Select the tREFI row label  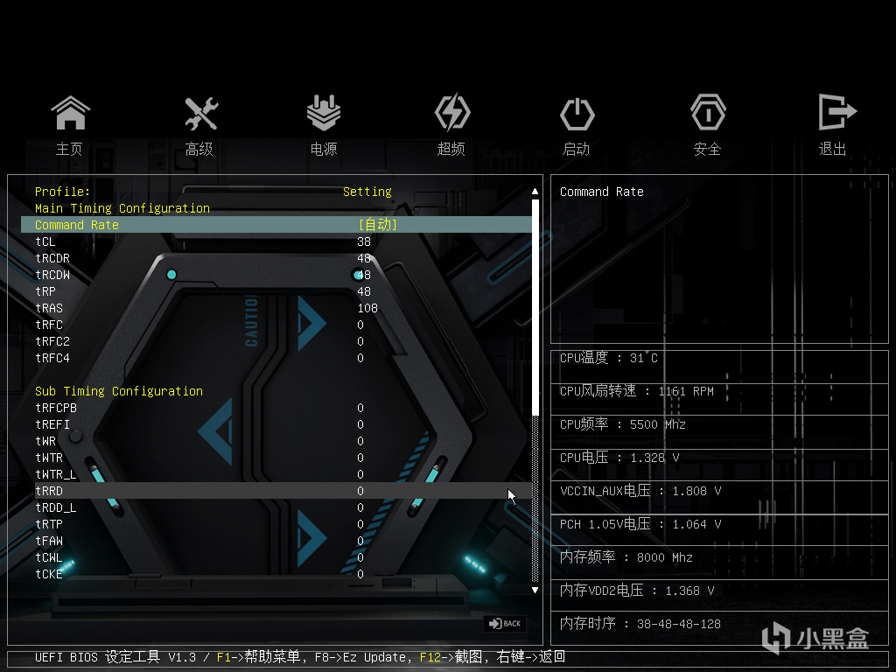tap(52, 424)
